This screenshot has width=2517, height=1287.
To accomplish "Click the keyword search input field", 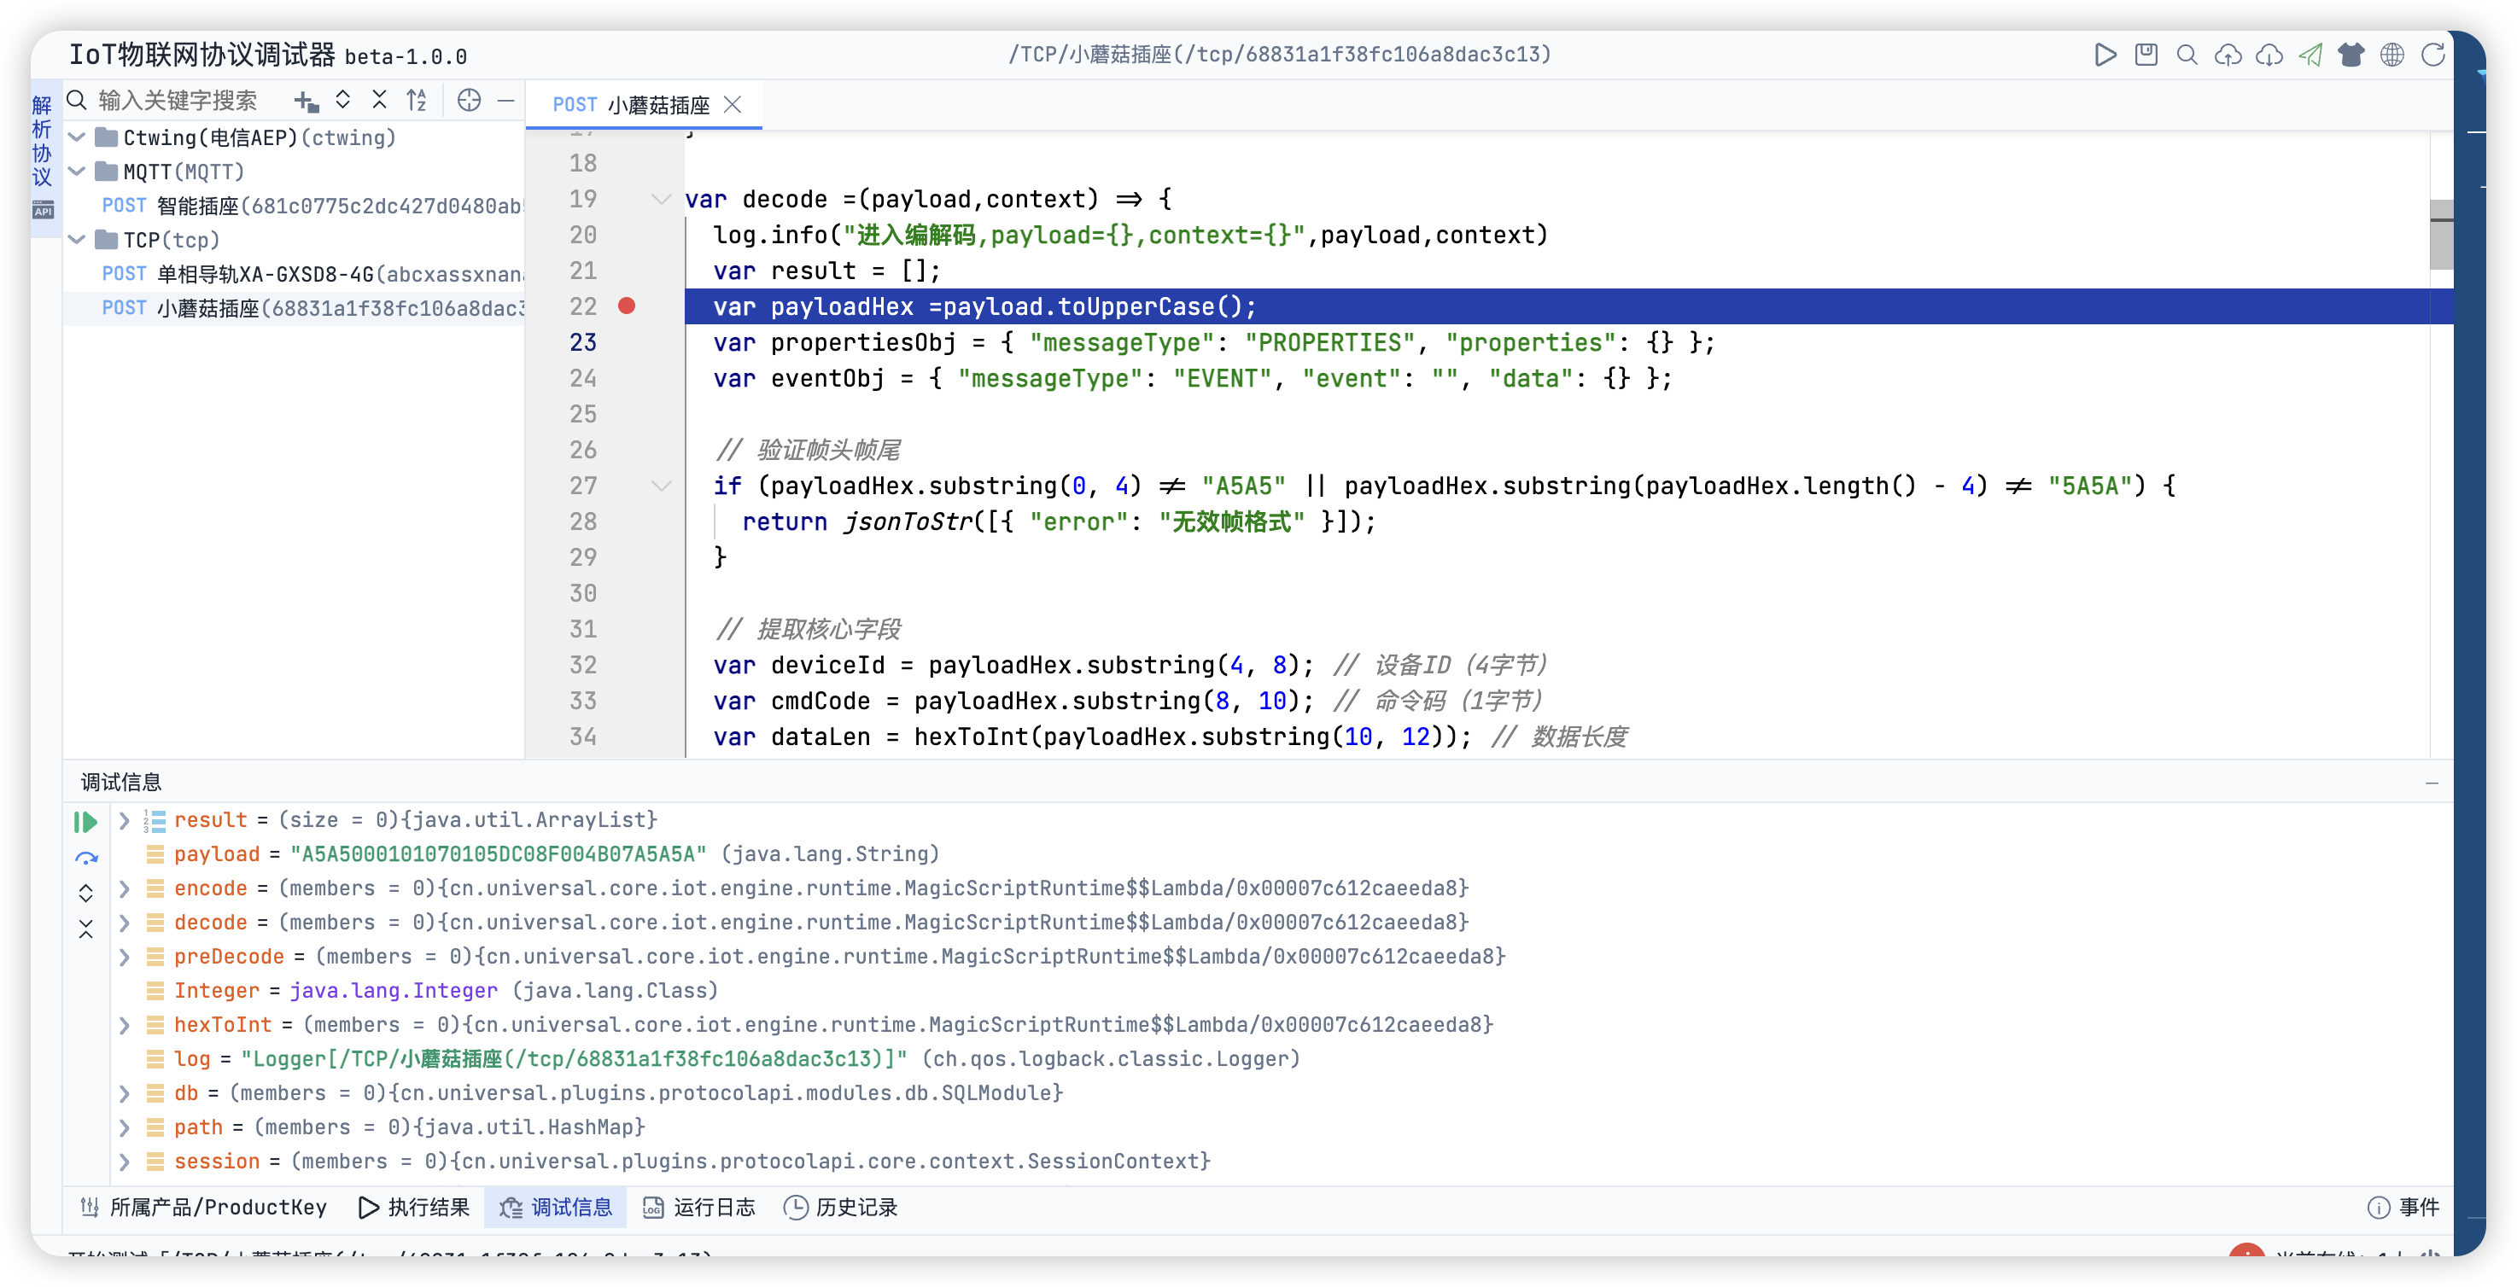I will (x=178, y=101).
